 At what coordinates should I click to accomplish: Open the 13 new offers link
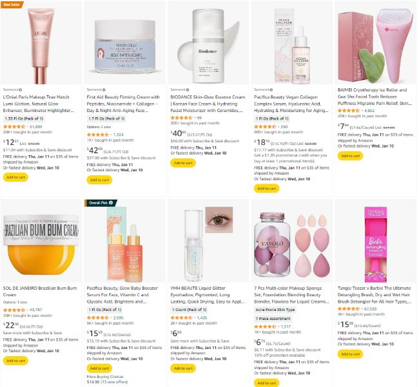(x=115, y=382)
